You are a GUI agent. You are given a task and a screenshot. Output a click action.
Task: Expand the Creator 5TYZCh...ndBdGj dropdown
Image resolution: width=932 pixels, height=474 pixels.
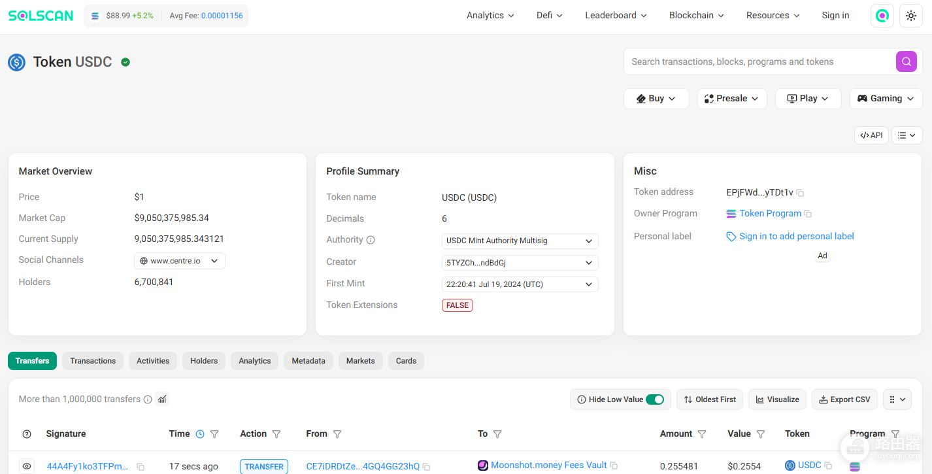tap(520, 263)
